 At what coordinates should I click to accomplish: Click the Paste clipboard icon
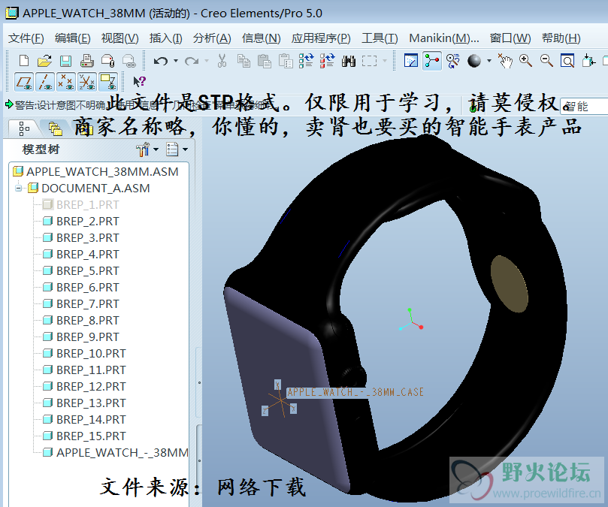(264, 61)
